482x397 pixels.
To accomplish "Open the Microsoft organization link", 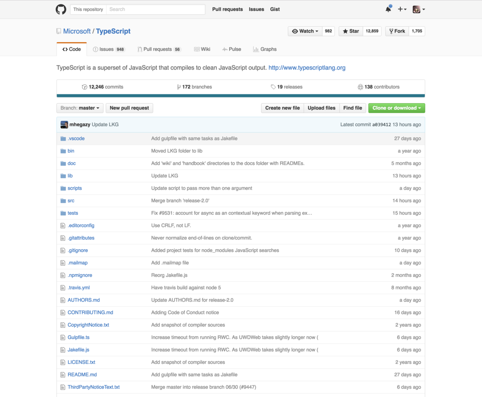I will tap(77, 31).
